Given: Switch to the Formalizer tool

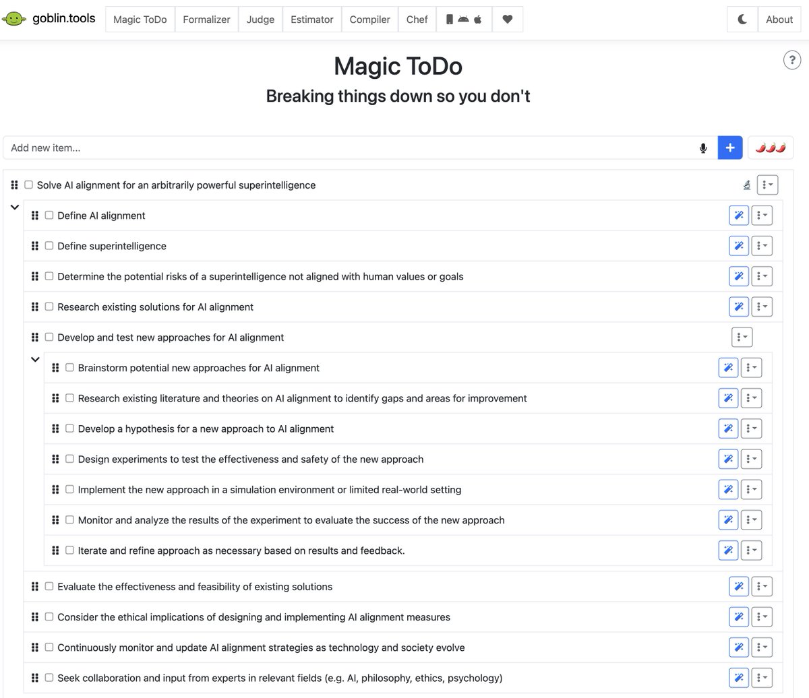Looking at the screenshot, I should click(x=206, y=20).
